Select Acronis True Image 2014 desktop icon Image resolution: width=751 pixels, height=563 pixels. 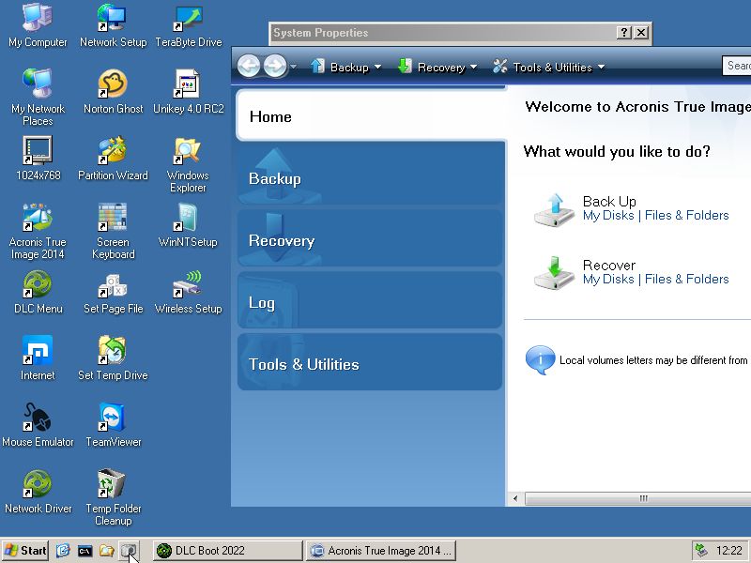[38, 231]
